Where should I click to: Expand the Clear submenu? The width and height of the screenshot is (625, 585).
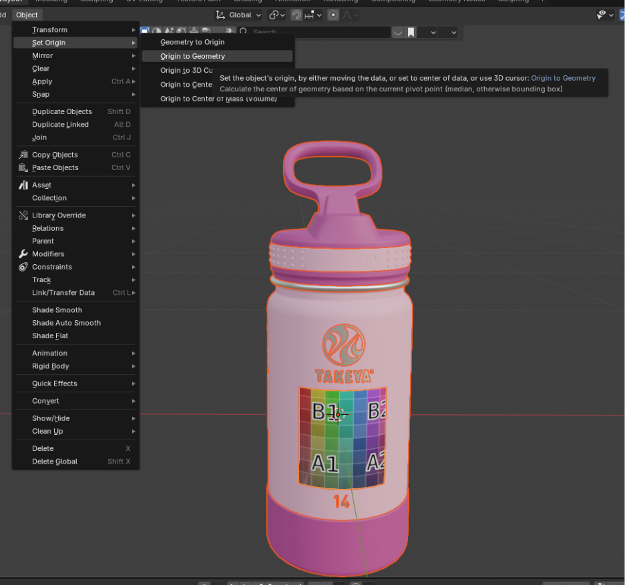[75, 69]
